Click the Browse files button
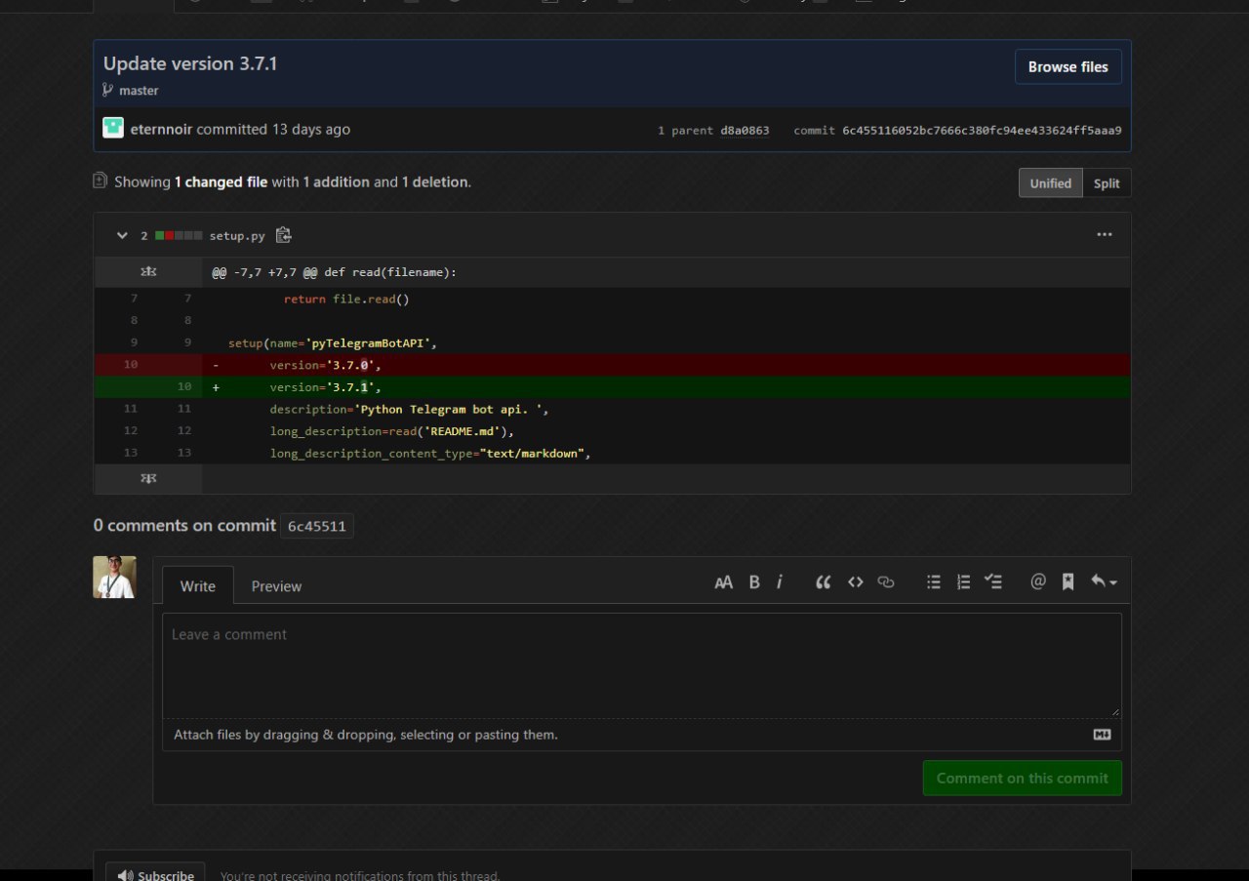Viewport: 1249px width, 881px height. click(x=1068, y=67)
